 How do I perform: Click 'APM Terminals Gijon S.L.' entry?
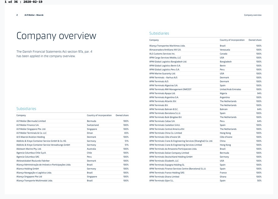point(162,180)
